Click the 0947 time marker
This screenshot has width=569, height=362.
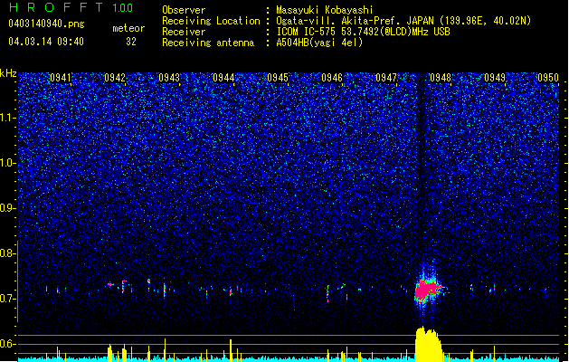pos(386,78)
